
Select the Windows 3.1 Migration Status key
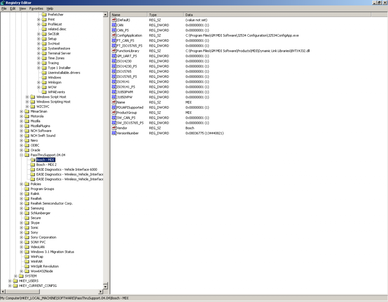[52, 252]
